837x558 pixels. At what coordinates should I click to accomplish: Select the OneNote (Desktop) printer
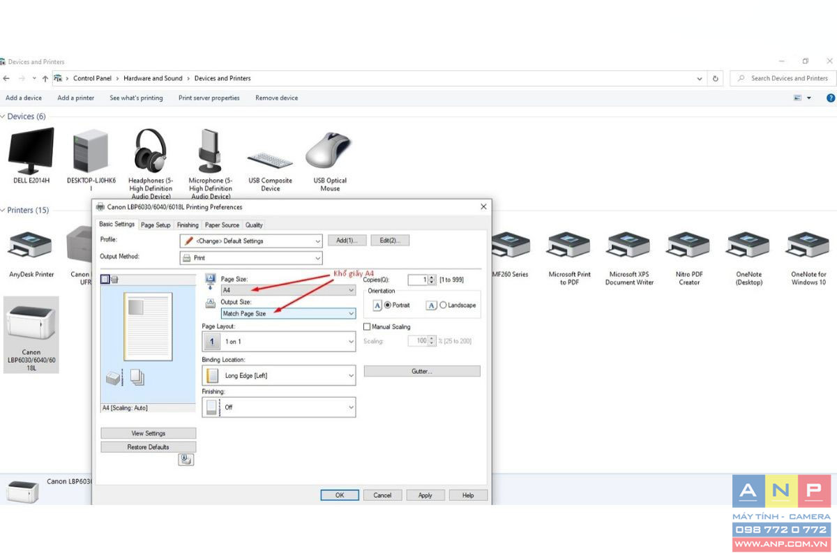pos(748,258)
